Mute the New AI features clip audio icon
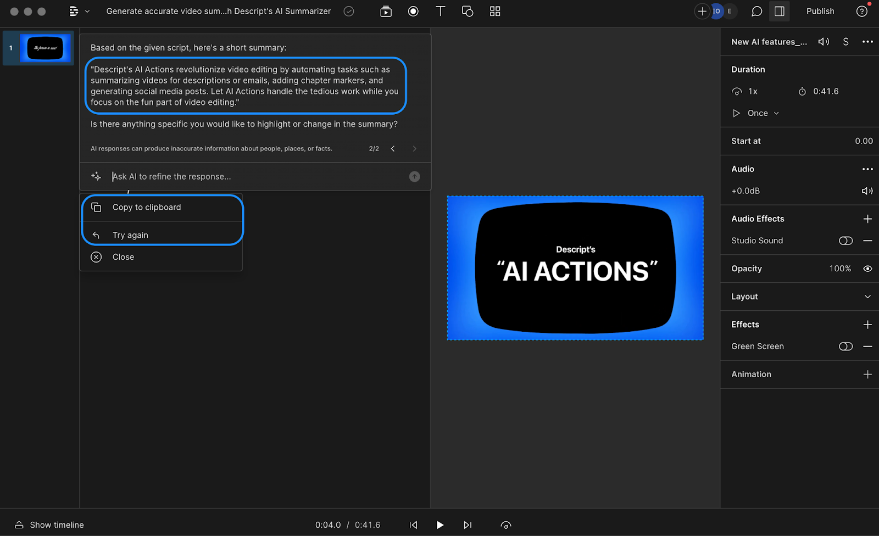Viewport: 879px width, 536px height. point(823,41)
